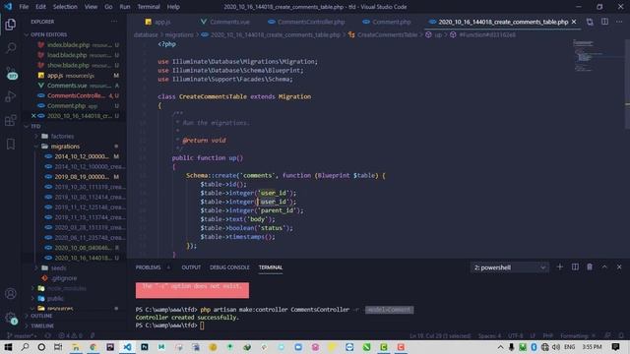Open notifications bell in status bar
This screenshot has width=630, height=354.
621,335
